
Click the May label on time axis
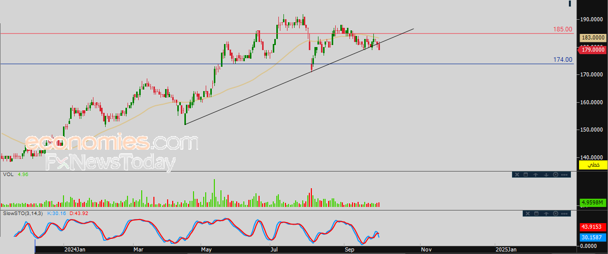[207, 250]
